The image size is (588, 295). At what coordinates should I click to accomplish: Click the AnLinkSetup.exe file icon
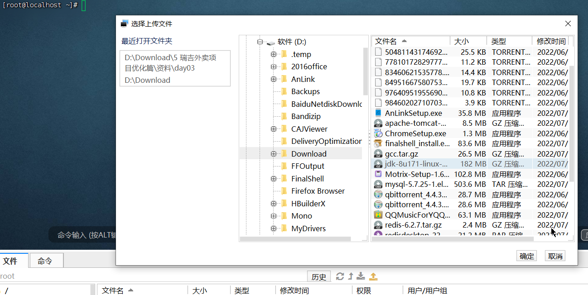(x=378, y=113)
